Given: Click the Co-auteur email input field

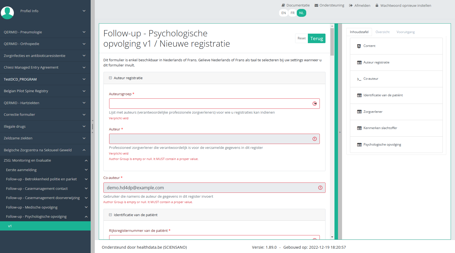Looking at the screenshot, I should tap(210, 188).
